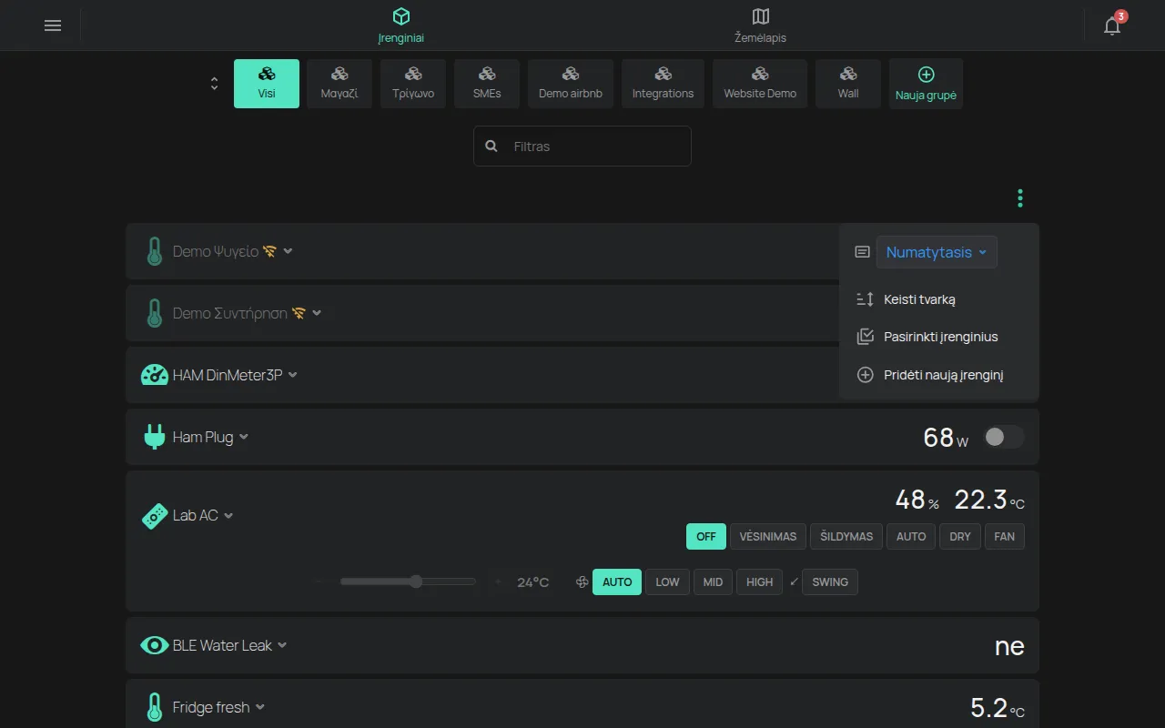Expand the Demo Ψυγείο device chevron
The height and width of the screenshot is (728, 1165).
coord(289,251)
